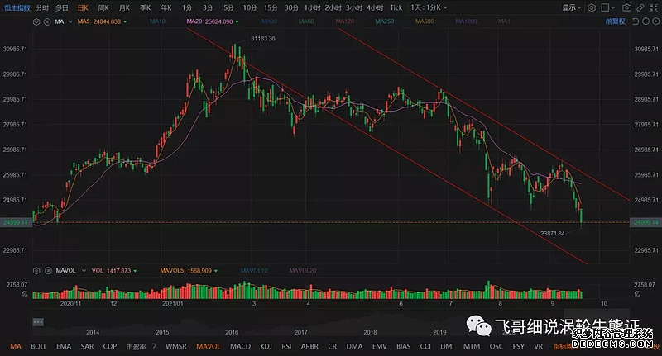This screenshot has height=356, width=662.
Task: Click the timeline range handle icon
Action: tap(37, 320)
